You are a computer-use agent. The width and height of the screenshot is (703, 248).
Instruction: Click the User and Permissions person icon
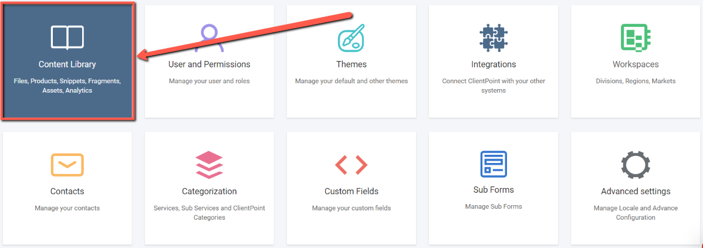209,38
